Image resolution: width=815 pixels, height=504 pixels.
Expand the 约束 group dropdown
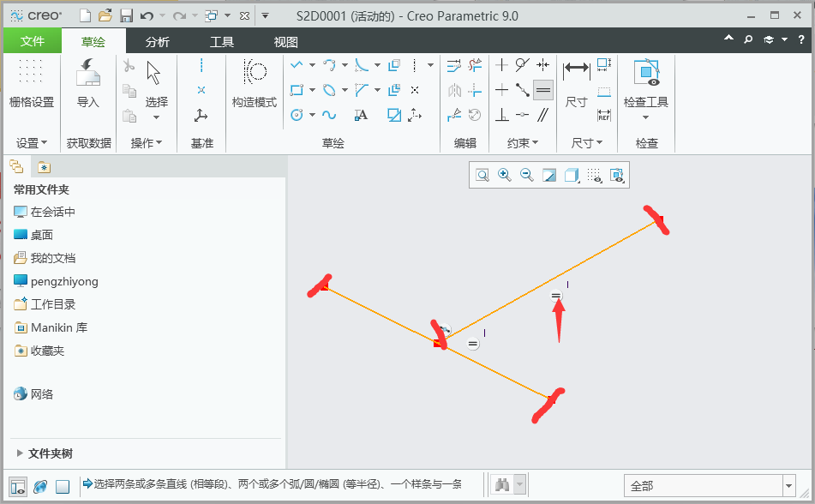523,142
